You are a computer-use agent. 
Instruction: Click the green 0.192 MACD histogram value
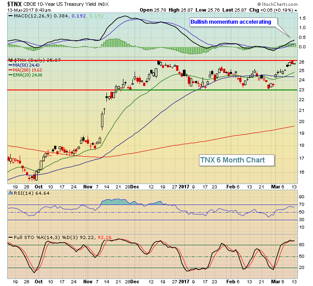[97, 16]
